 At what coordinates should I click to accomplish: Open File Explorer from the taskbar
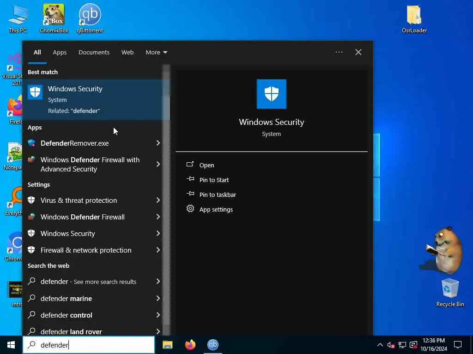pos(167,345)
